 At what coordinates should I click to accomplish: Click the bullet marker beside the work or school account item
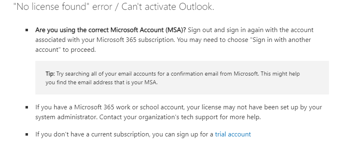(x=27, y=107)
